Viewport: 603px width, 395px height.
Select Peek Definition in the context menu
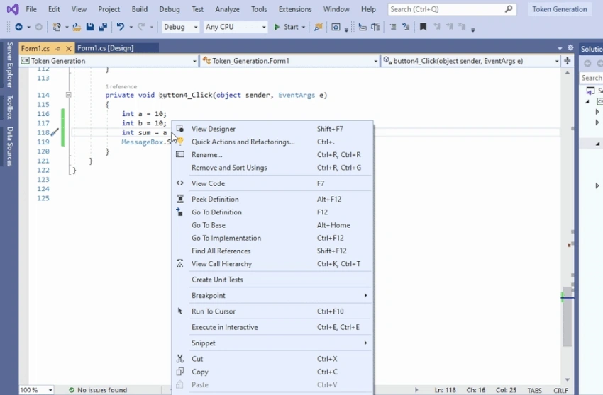[272, 199]
